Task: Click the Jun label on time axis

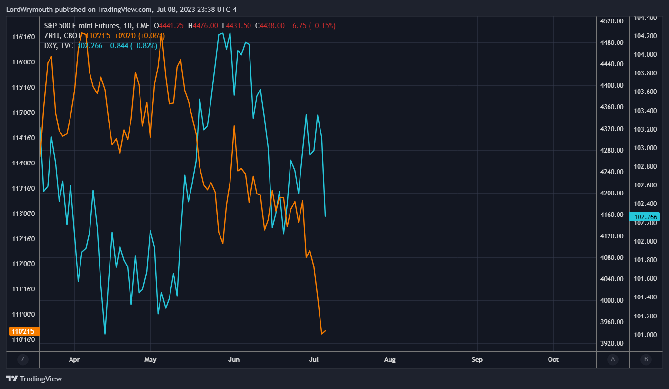Action: coord(234,359)
